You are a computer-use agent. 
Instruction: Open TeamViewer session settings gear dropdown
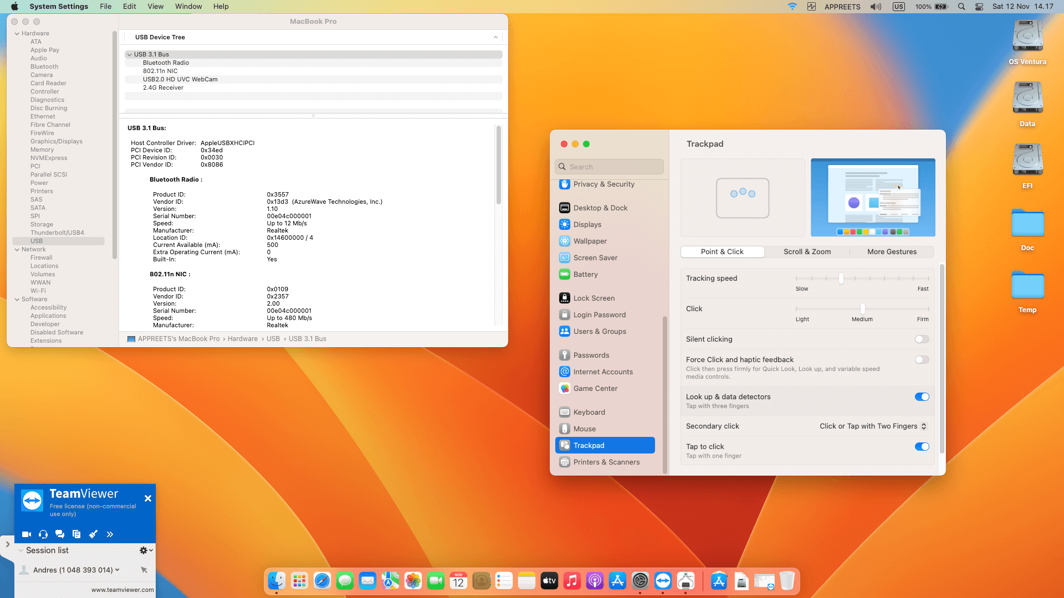pos(146,550)
